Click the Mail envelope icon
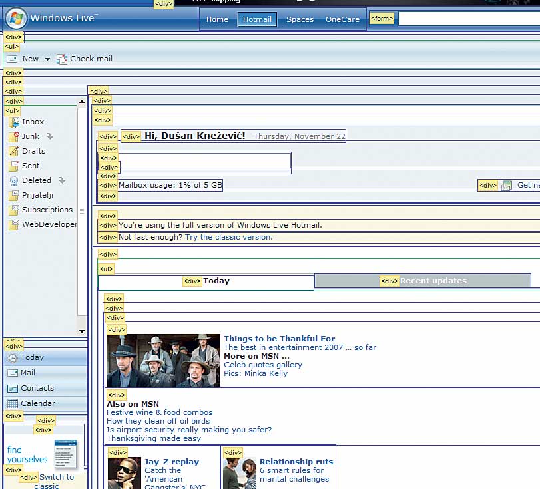 (13, 373)
